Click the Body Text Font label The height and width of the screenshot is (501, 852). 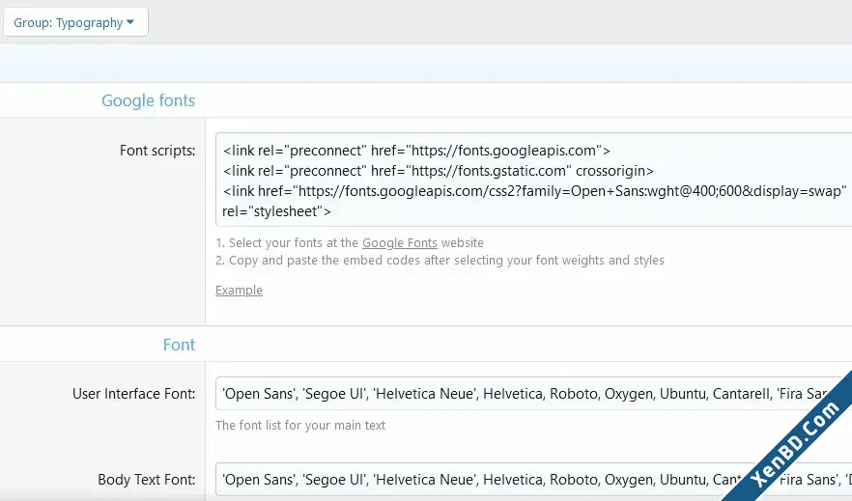click(146, 480)
